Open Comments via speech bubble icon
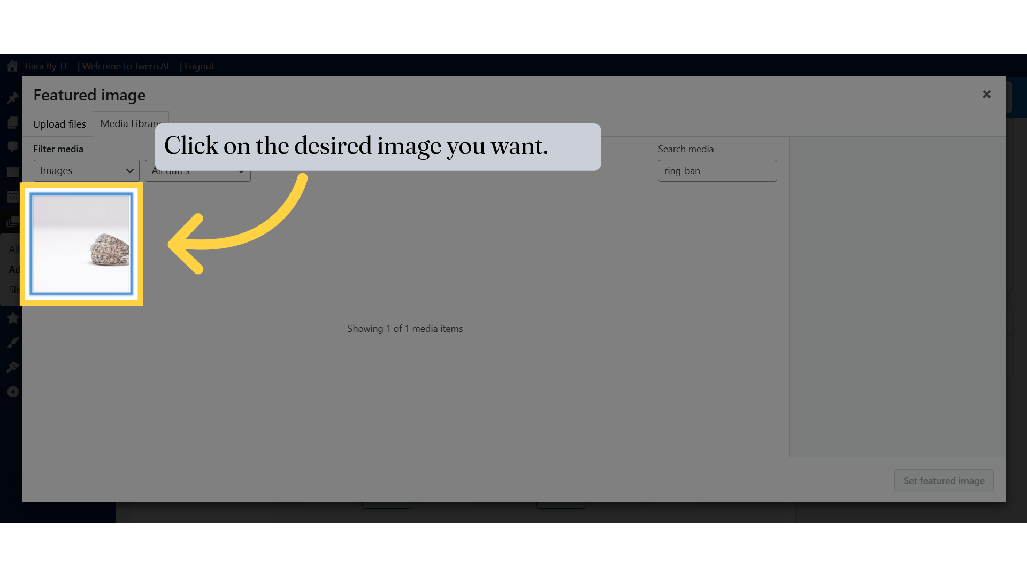Viewport: 1027px width, 577px height. point(12,147)
